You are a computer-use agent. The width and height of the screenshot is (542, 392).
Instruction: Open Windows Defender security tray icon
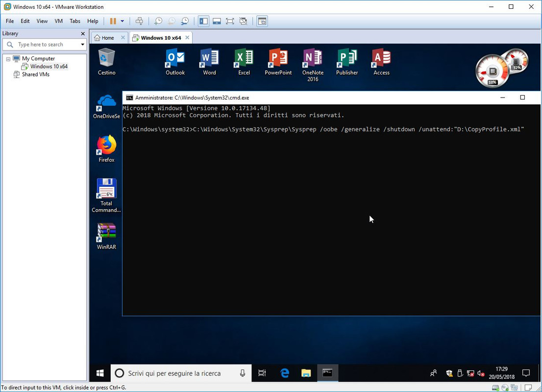pyautogui.click(x=449, y=373)
